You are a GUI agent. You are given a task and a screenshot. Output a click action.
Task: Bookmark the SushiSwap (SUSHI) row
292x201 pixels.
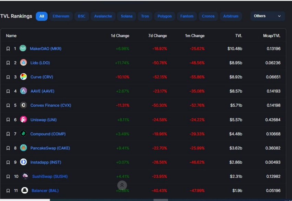[x=8, y=177]
